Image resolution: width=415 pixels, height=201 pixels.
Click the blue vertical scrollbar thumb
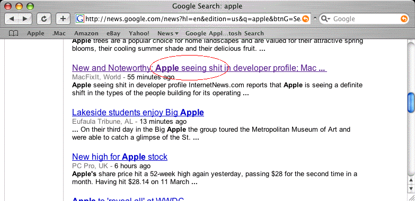(x=411, y=103)
